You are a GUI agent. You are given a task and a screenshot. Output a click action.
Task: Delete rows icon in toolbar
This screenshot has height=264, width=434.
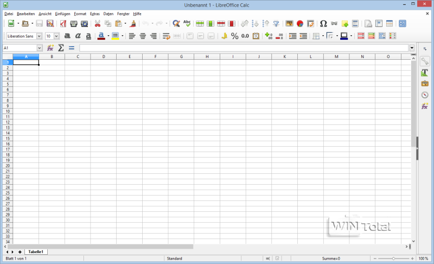click(x=221, y=23)
